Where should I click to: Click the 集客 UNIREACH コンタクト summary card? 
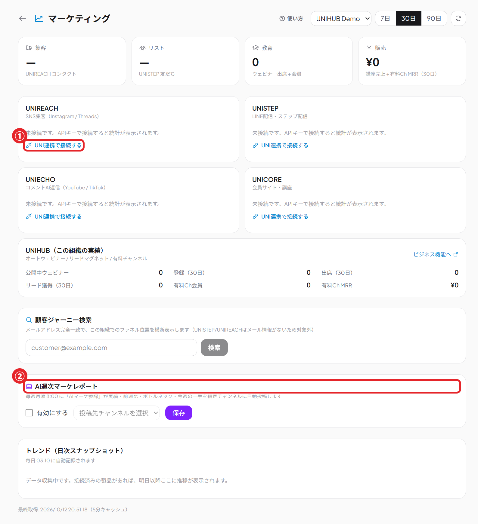[x=72, y=61]
